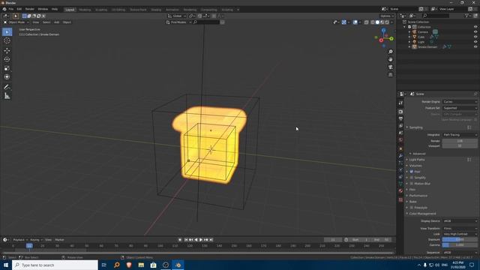The height and width of the screenshot is (270, 480).
Task: Toggle the camera view icon
Action: click(x=390, y=67)
